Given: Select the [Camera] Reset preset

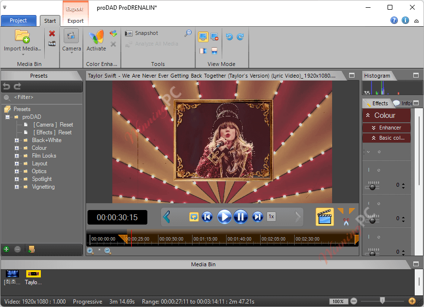Looking at the screenshot, I should click(x=53, y=125).
